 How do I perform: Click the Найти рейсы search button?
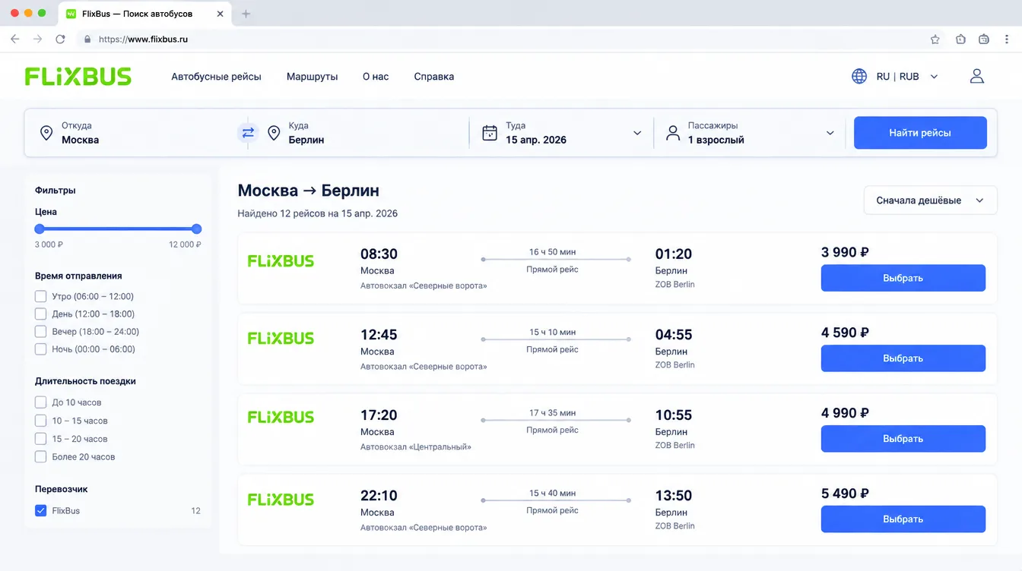tap(920, 133)
